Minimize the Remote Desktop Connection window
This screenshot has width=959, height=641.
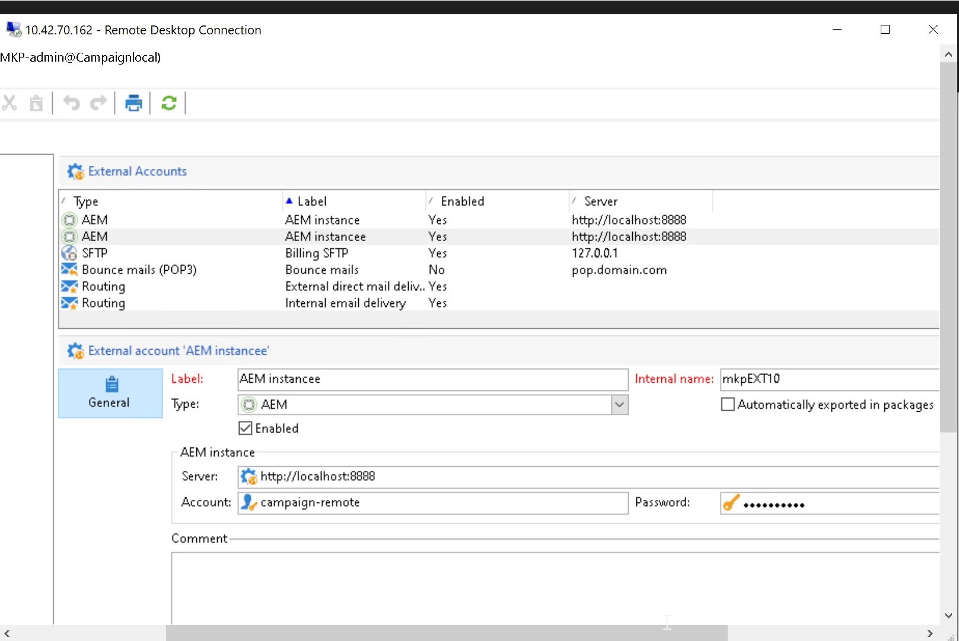tap(837, 29)
